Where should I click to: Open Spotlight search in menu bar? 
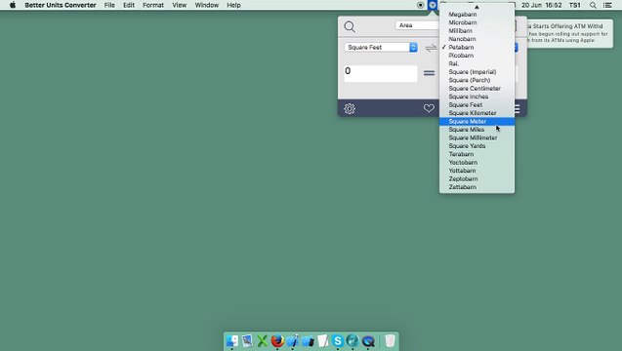pos(593,5)
